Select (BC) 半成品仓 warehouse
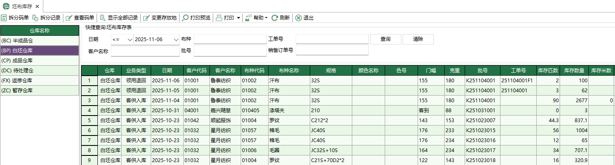 40,41
